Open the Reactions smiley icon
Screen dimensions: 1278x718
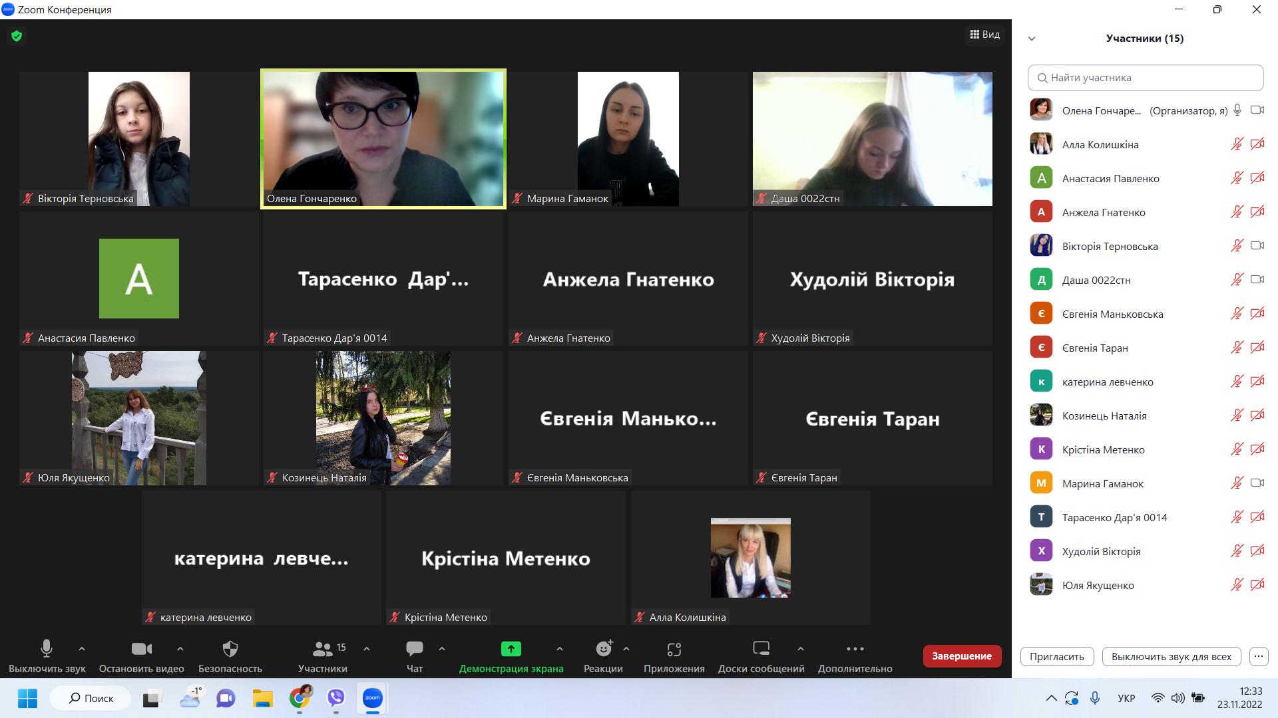[x=603, y=649]
